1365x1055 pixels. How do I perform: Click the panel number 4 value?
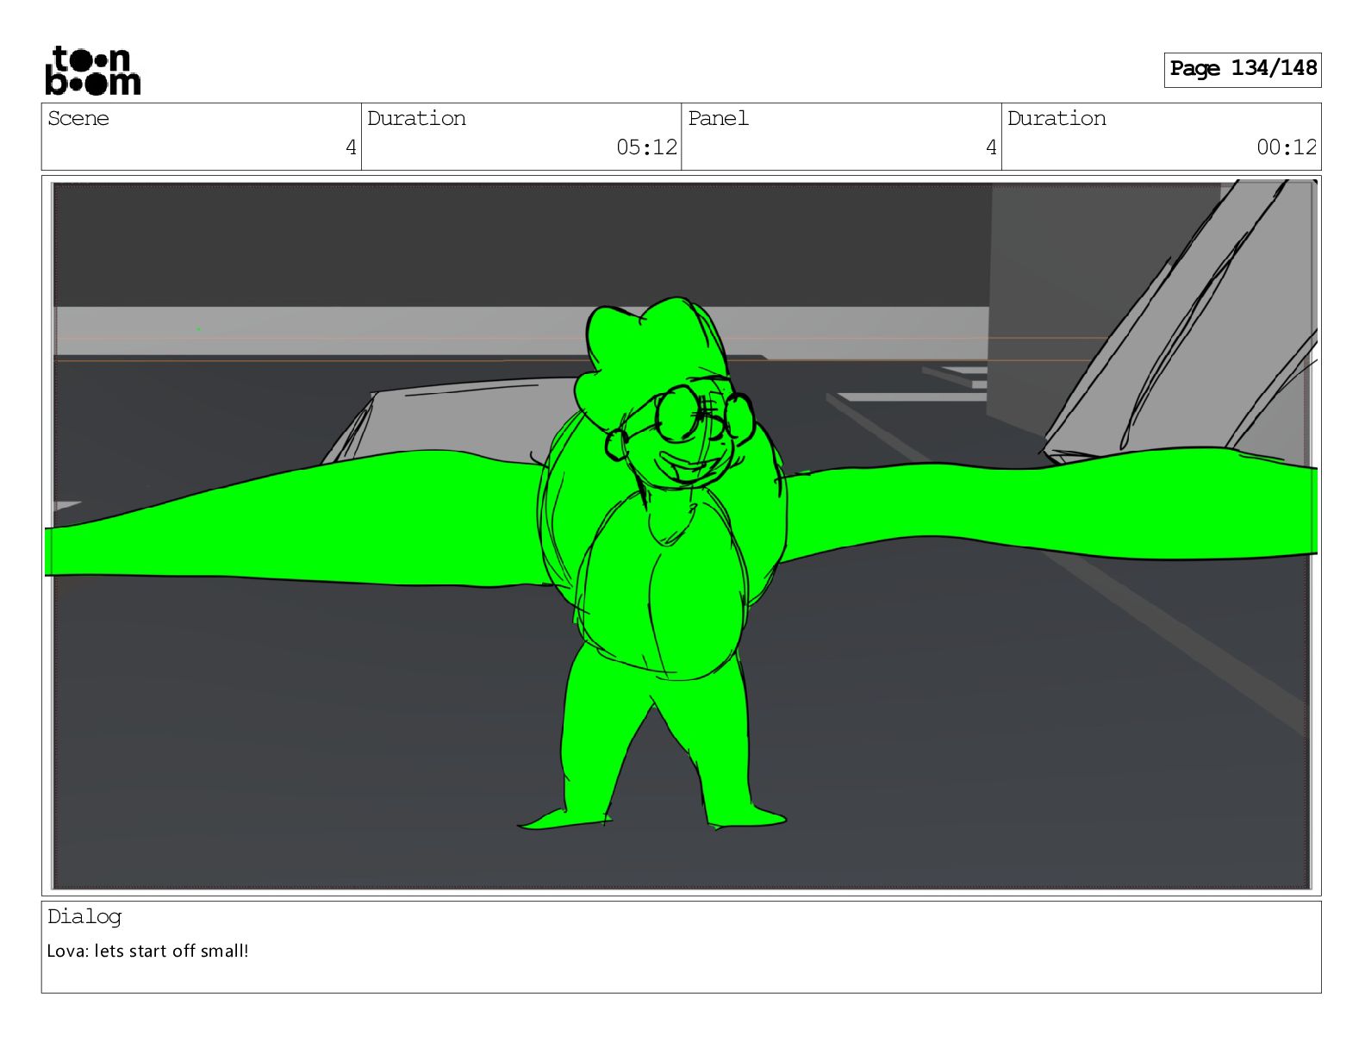click(x=991, y=147)
